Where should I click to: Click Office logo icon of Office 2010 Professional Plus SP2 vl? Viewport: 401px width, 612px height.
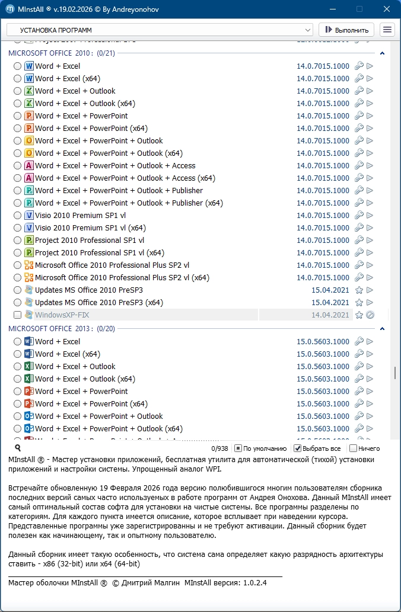[x=29, y=265]
